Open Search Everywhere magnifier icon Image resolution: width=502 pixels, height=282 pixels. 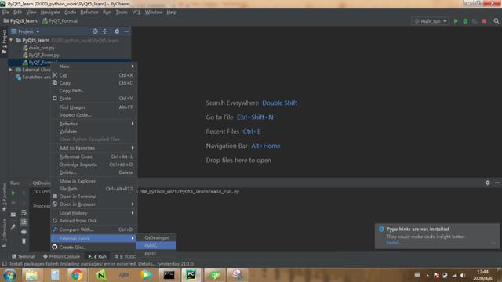pyautogui.click(x=497, y=21)
